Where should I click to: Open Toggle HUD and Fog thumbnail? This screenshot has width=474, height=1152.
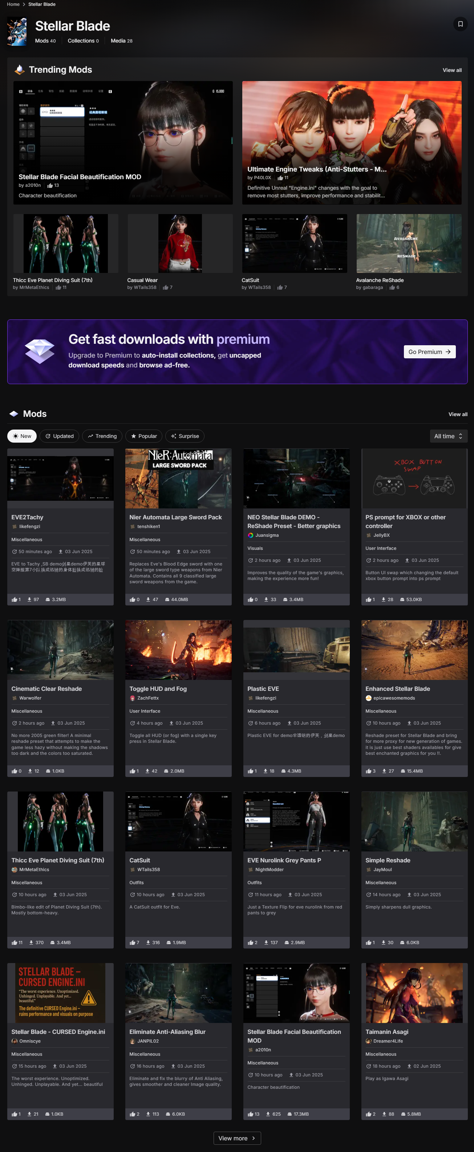(x=178, y=650)
